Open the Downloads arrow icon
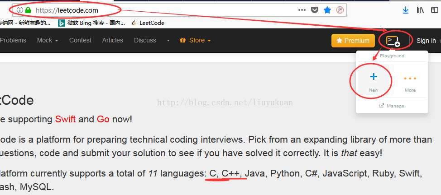Viewport: 441px width, 195px height. coord(406,10)
